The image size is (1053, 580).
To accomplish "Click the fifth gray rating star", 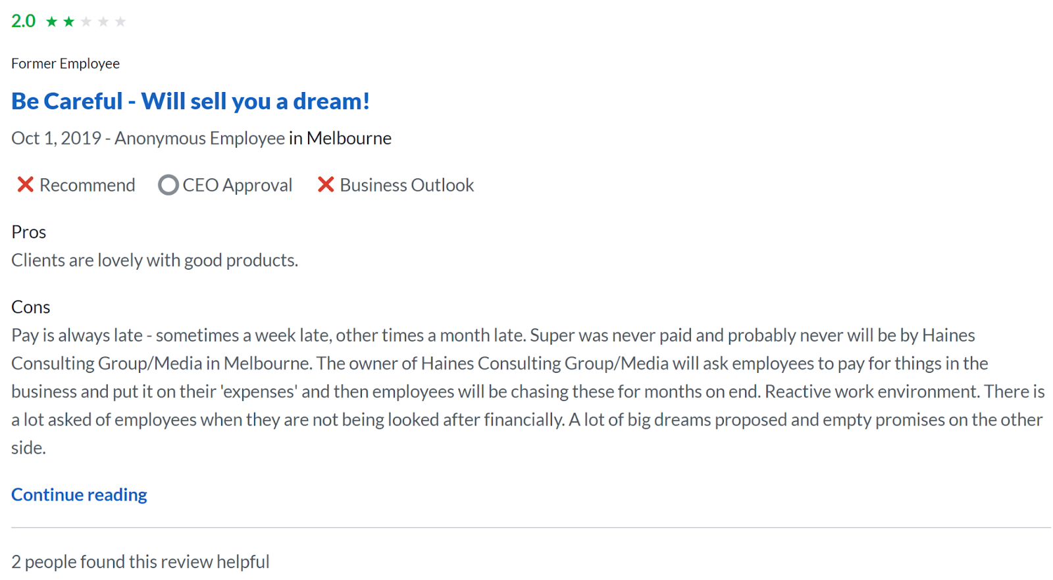I will (x=120, y=22).
